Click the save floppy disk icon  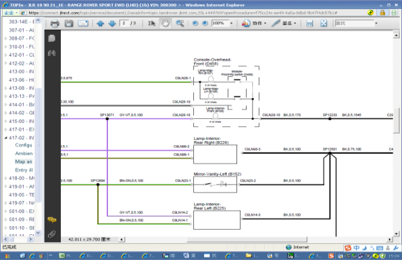tap(69, 24)
